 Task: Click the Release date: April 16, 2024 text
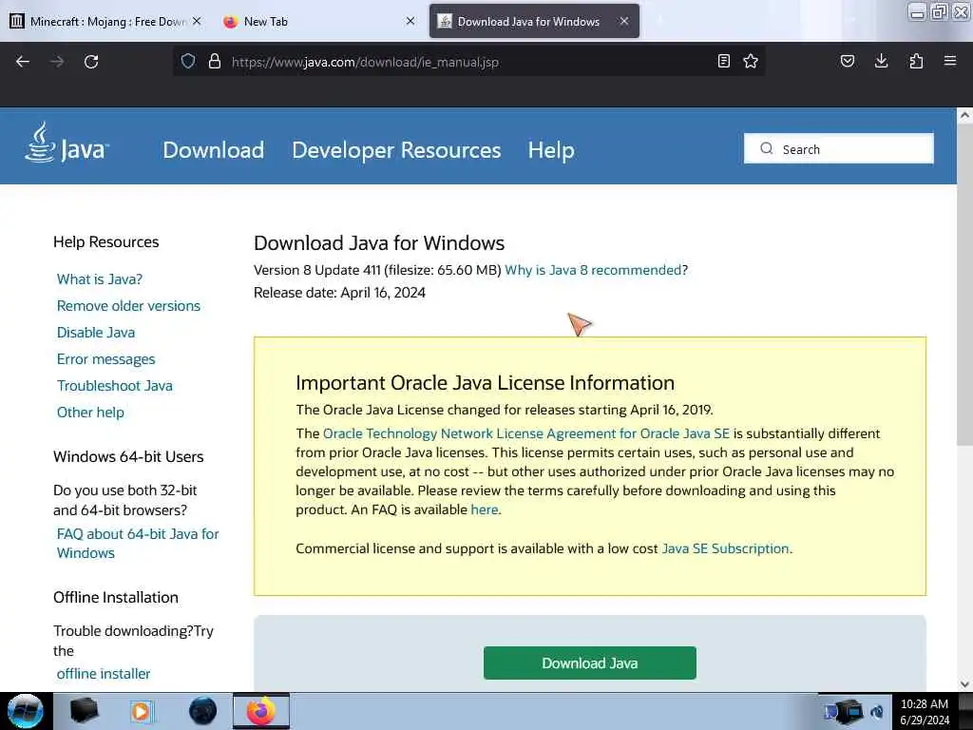(339, 293)
